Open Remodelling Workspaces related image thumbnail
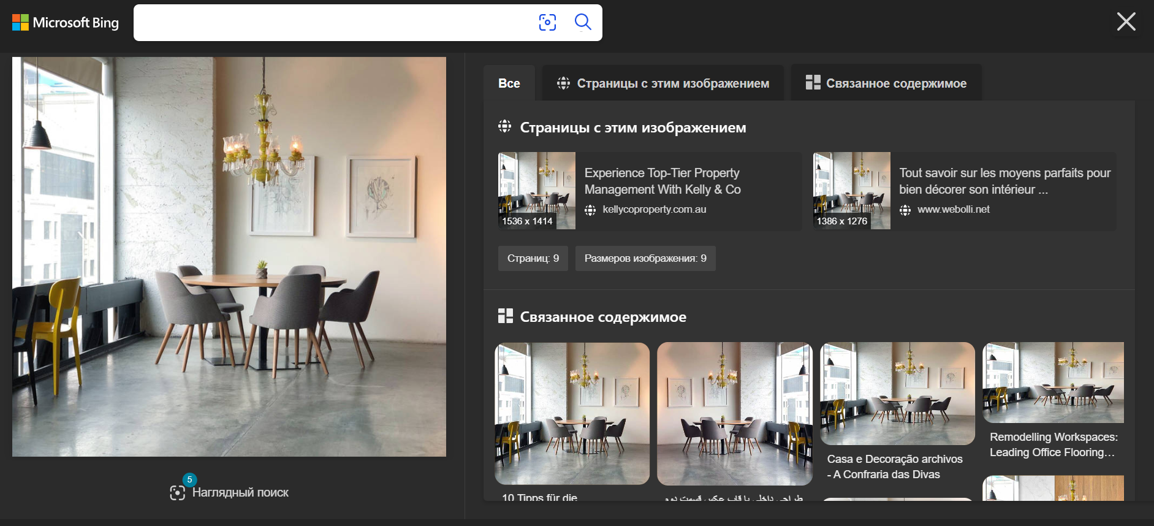Screen dimensions: 1154x526 click(1053, 383)
